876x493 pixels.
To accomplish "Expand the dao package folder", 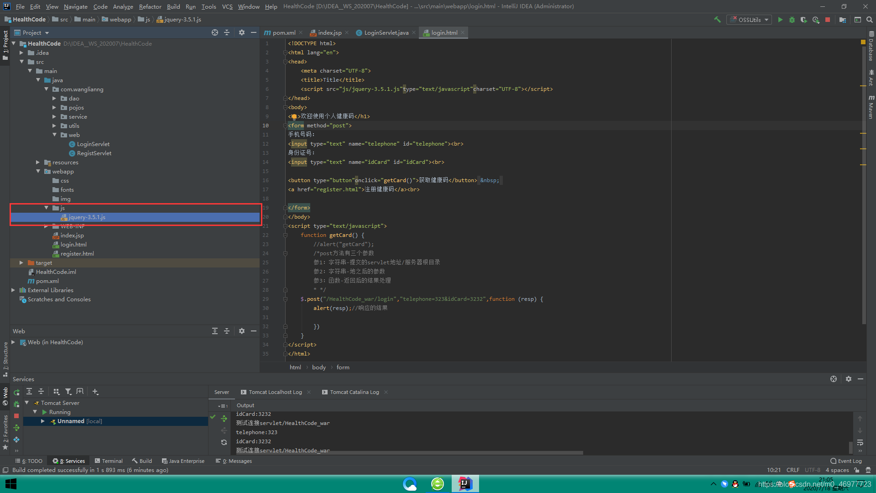I will point(54,98).
